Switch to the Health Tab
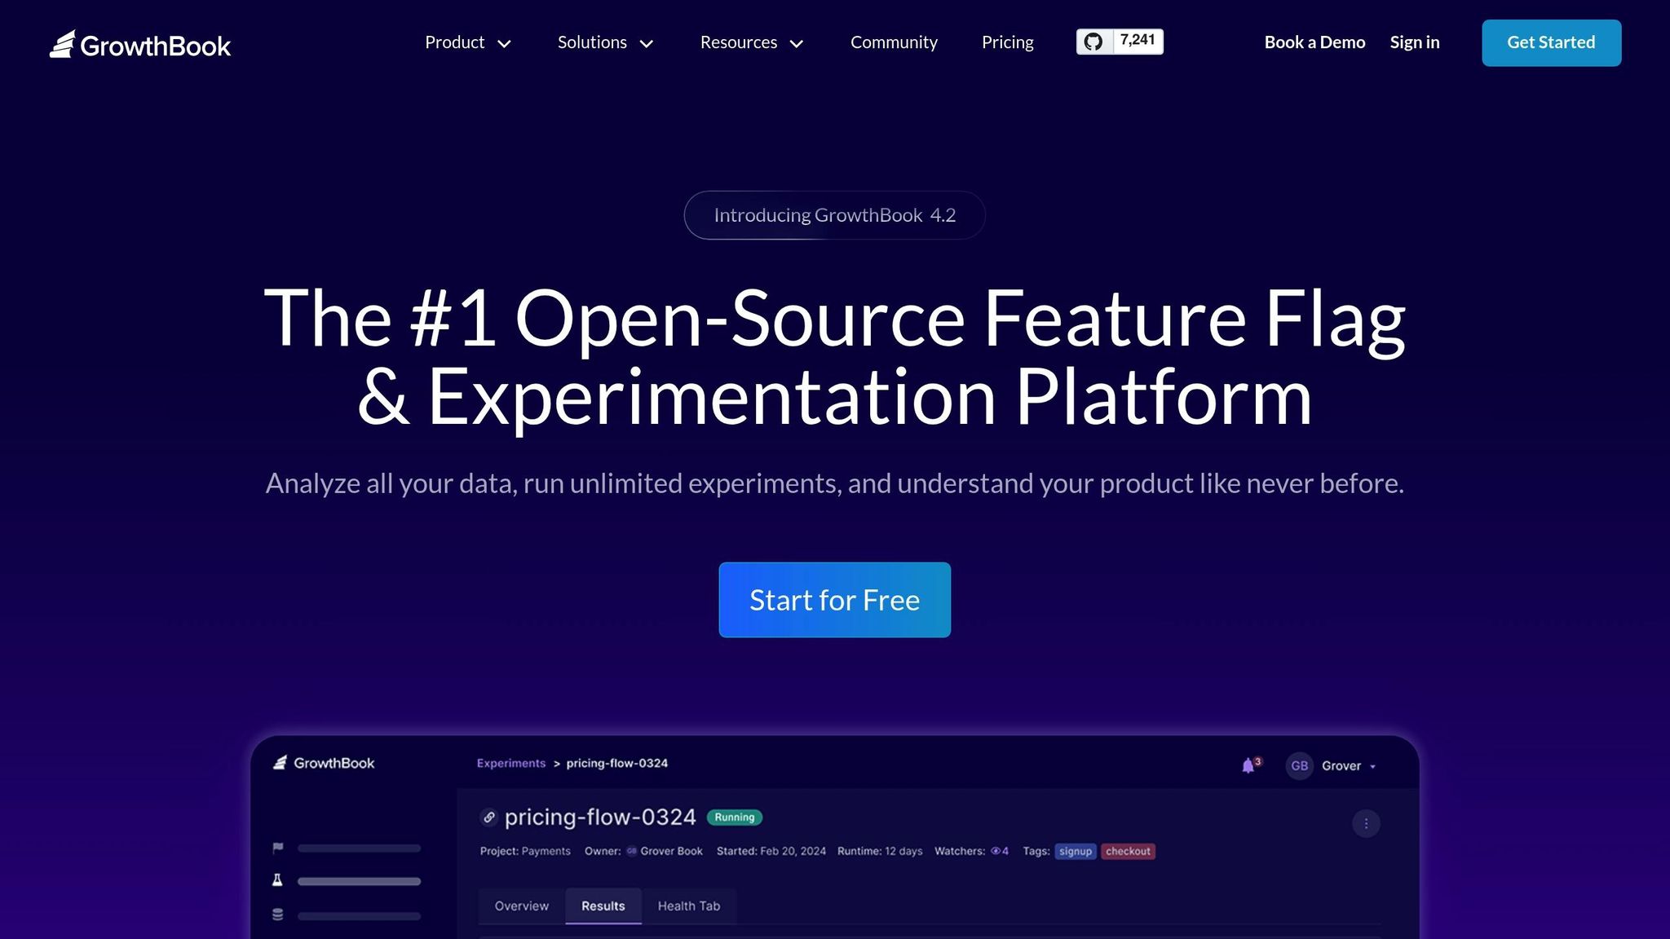The width and height of the screenshot is (1670, 939). coord(688,906)
